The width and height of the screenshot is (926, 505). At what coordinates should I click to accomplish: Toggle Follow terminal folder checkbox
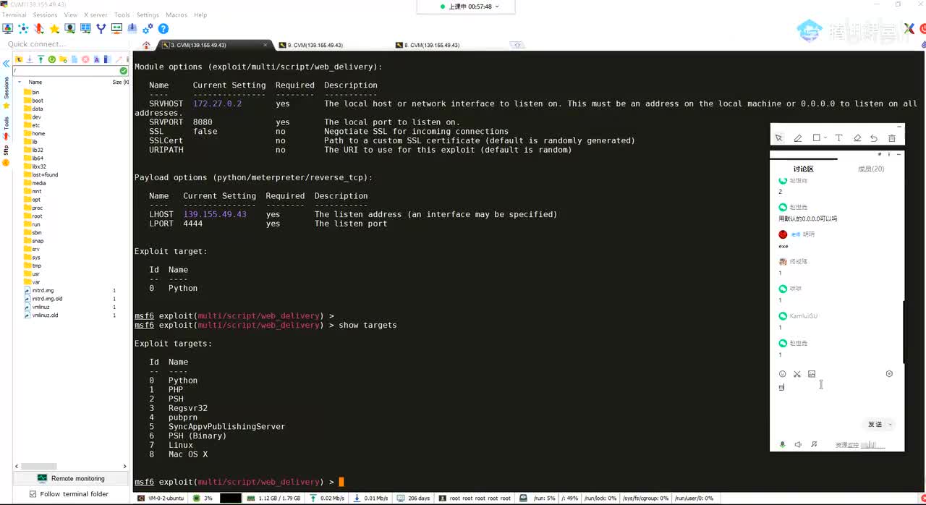point(33,494)
